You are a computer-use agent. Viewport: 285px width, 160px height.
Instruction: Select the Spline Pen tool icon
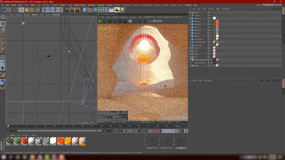coord(90,10)
